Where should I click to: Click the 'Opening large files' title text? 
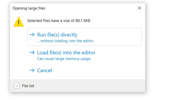(x=29, y=8)
